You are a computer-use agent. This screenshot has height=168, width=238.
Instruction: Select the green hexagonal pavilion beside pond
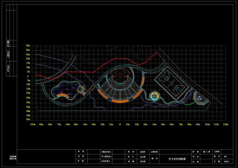point(80,89)
